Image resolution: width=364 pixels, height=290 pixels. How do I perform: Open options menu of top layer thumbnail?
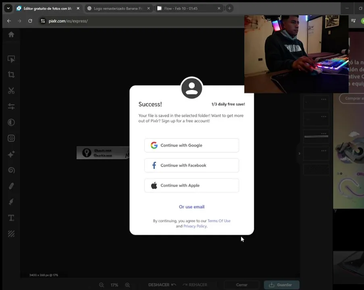[324, 99]
